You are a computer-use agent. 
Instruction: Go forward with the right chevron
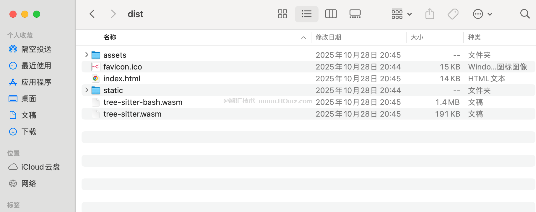click(113, 14)
